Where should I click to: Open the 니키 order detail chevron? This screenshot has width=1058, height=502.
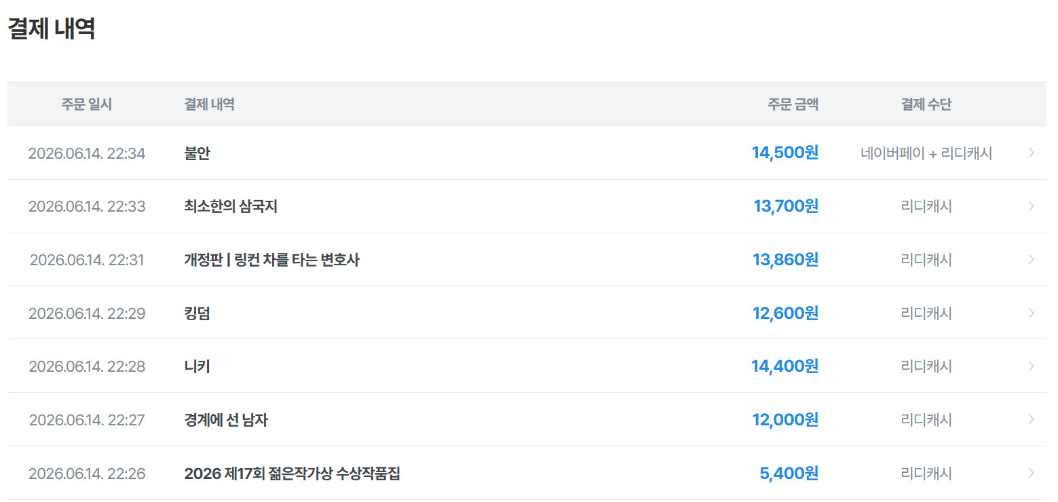[x=1031, y=366]
